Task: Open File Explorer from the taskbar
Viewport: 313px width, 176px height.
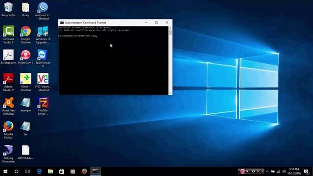Action: (x=50, y=172)
